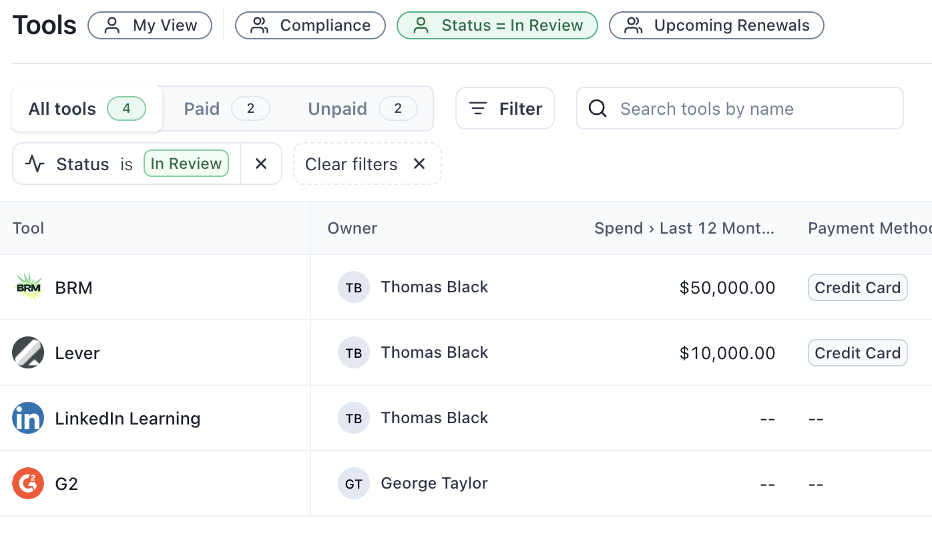Open the Filter menu
932x542 pixels.
click(505, 109)
